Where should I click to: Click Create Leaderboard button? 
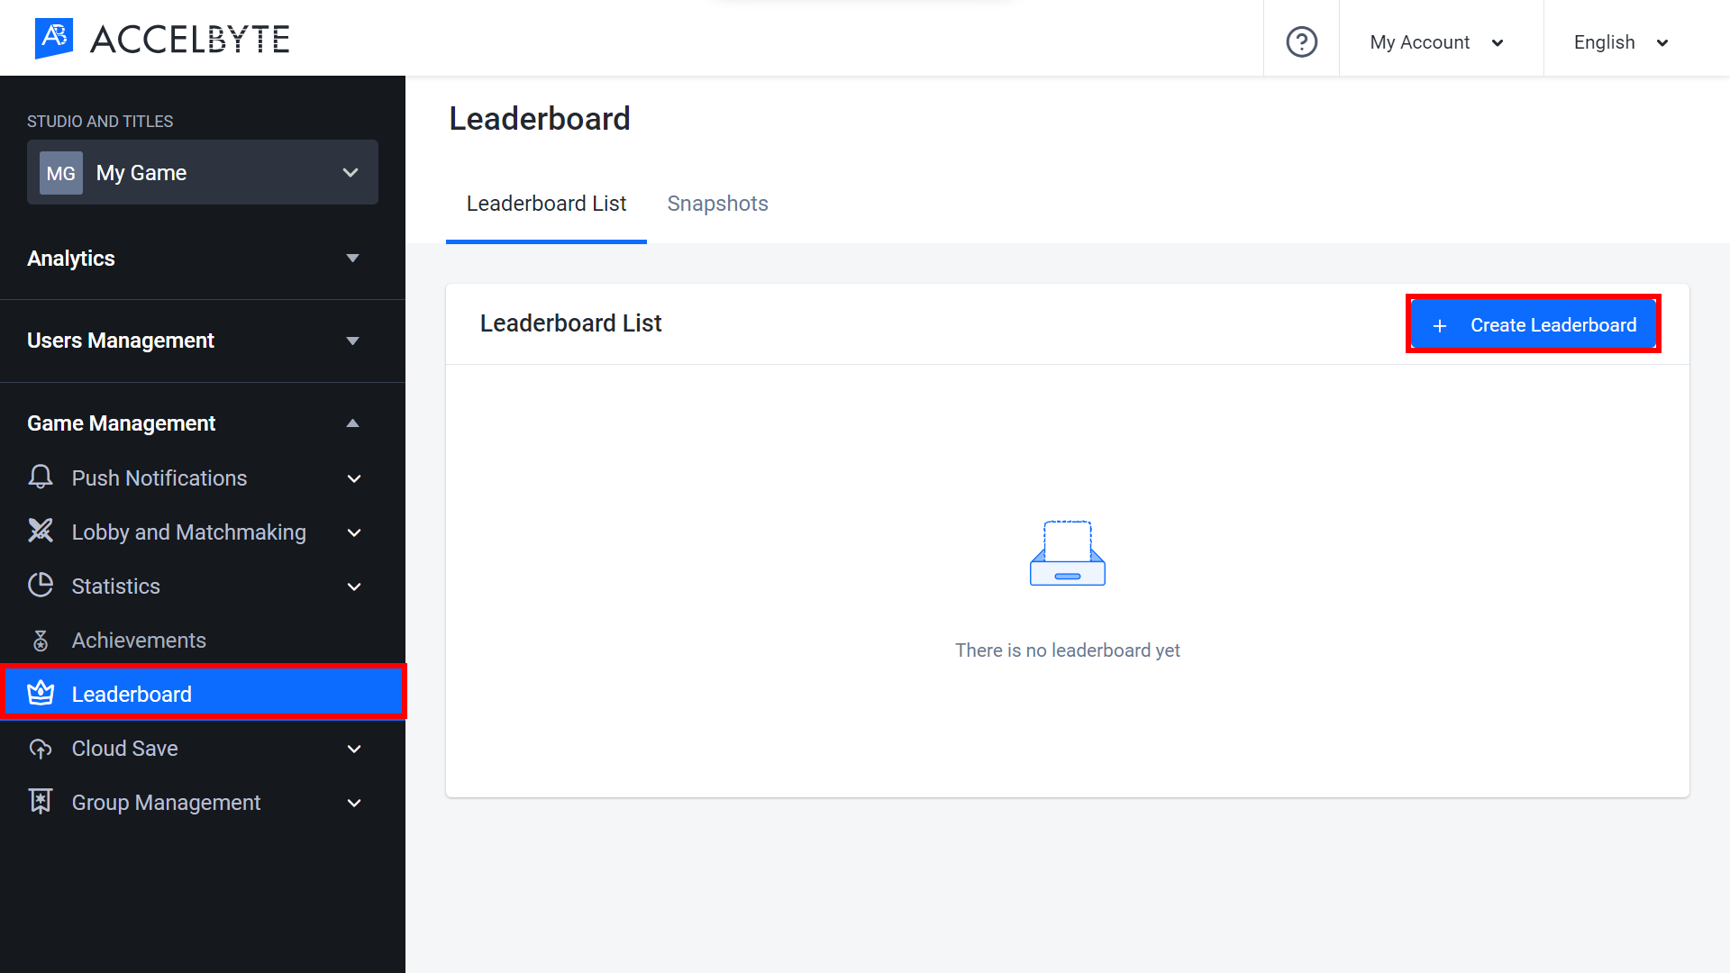click(x=1533, y=324)
